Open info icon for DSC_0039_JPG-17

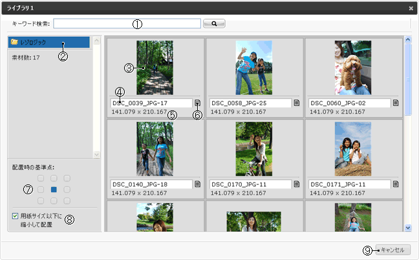[x=197, y=103]
